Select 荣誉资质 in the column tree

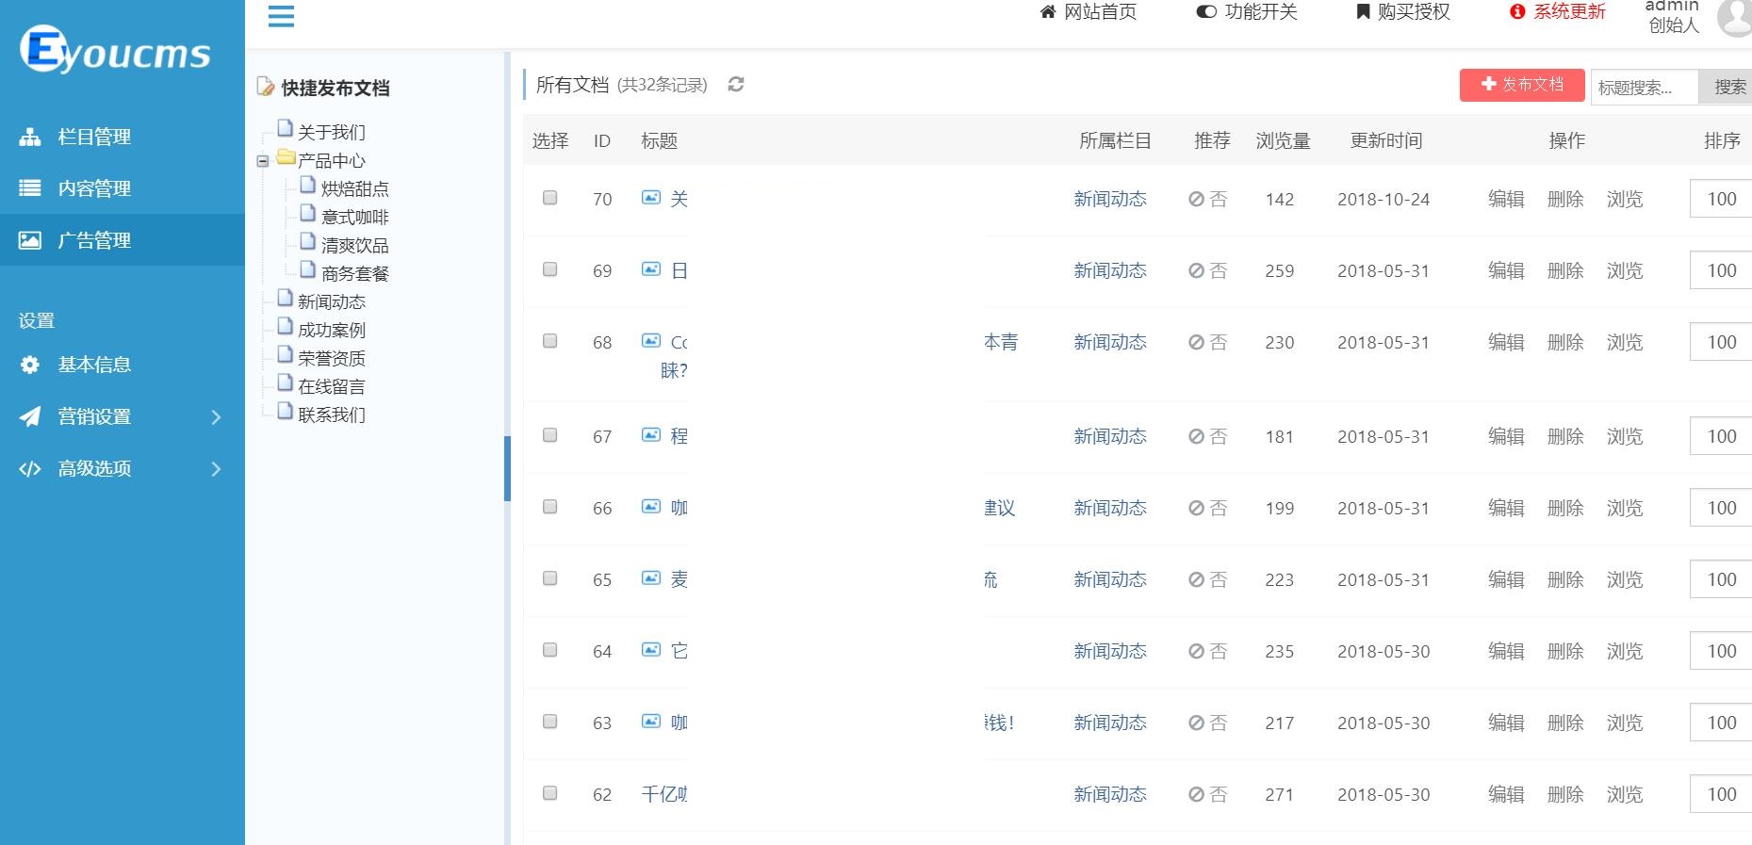[331, 359]
